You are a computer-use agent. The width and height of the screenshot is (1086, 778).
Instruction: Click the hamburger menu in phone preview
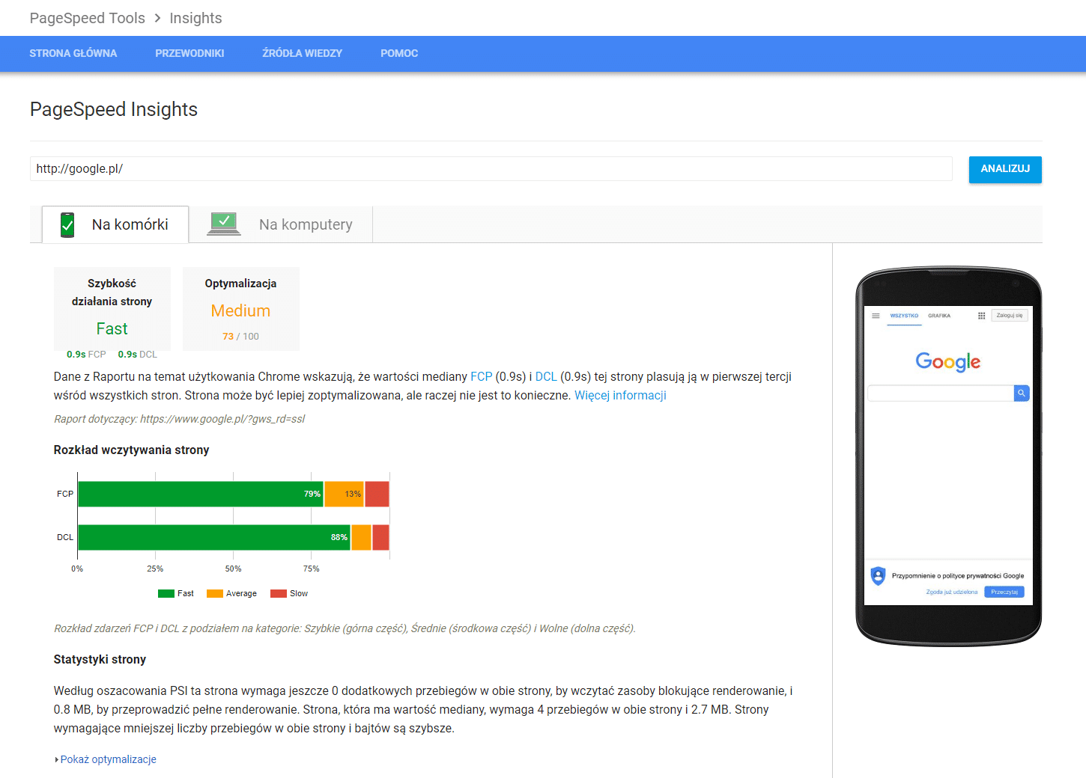(x=876, y=316)
